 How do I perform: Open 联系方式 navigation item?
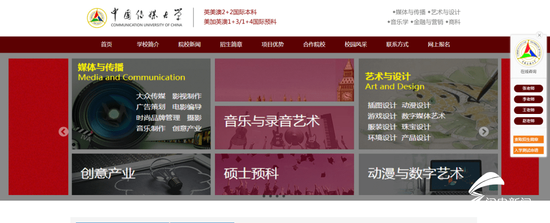(x=397, y=44)
